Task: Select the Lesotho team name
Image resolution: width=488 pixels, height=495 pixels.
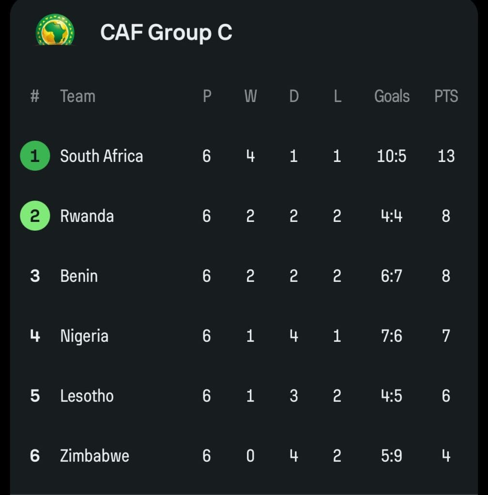Action: click(x=87, y=396)
